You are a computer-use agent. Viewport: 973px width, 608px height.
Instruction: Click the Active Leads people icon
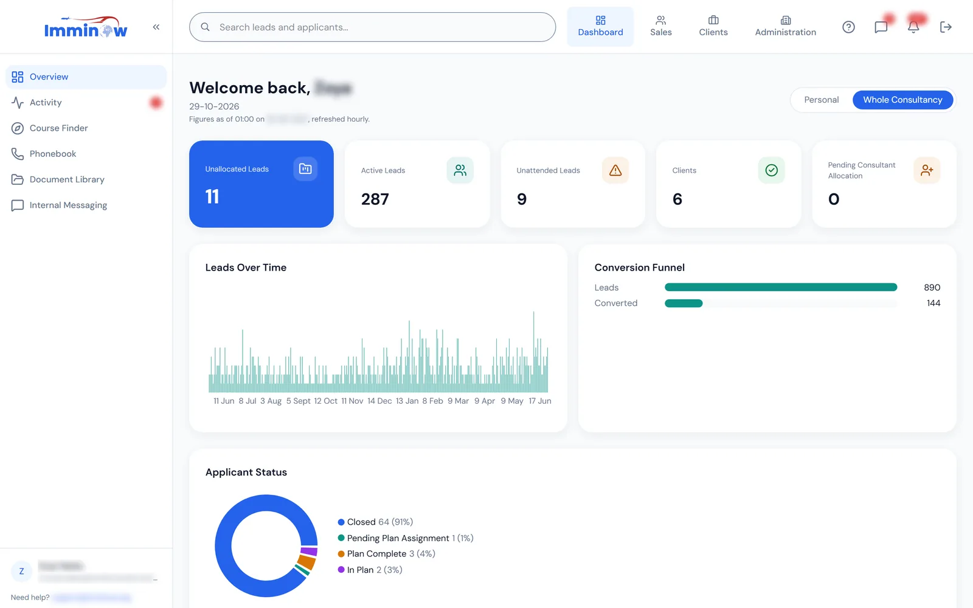point(460,170)
